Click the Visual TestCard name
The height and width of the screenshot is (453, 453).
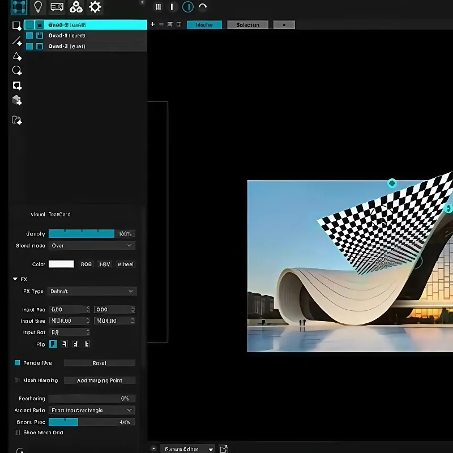pyautogui.click(x=59, y=215)
